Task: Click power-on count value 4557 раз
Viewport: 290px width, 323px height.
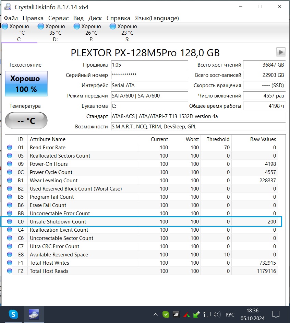Action: click(x=264, y=95)
